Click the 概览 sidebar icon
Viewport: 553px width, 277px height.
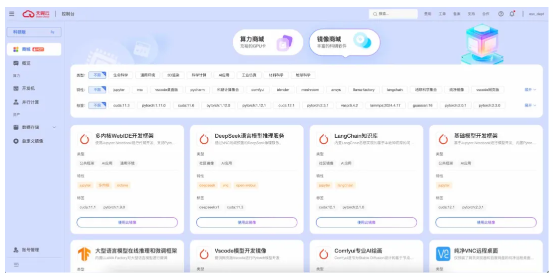16,63
